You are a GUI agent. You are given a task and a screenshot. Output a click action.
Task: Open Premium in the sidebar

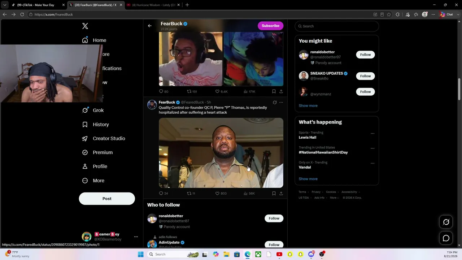97,152
